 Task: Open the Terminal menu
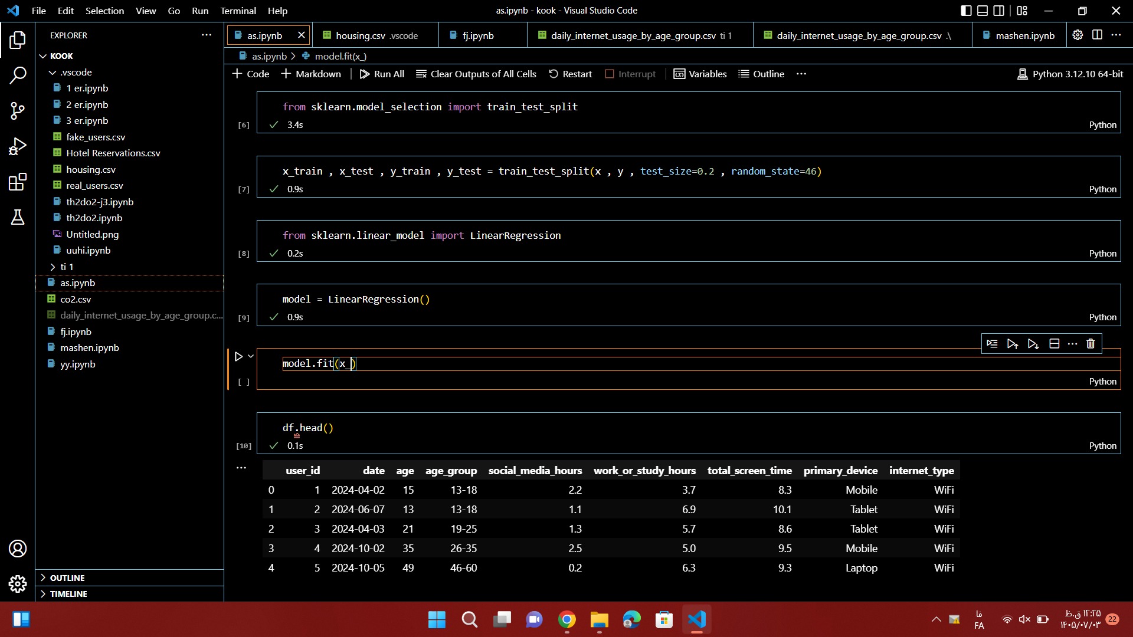238,11
